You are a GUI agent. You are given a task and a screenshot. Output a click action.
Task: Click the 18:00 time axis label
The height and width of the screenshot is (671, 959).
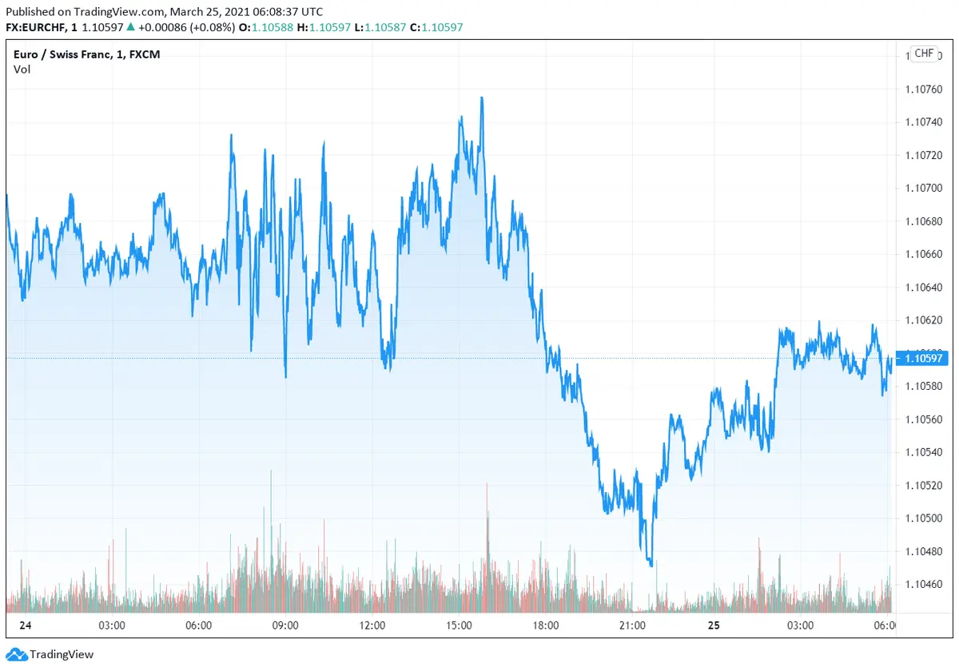point(546,625)
